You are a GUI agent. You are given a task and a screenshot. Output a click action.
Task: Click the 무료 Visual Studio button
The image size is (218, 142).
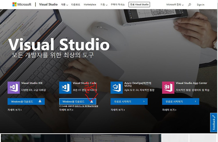(139, 4)
